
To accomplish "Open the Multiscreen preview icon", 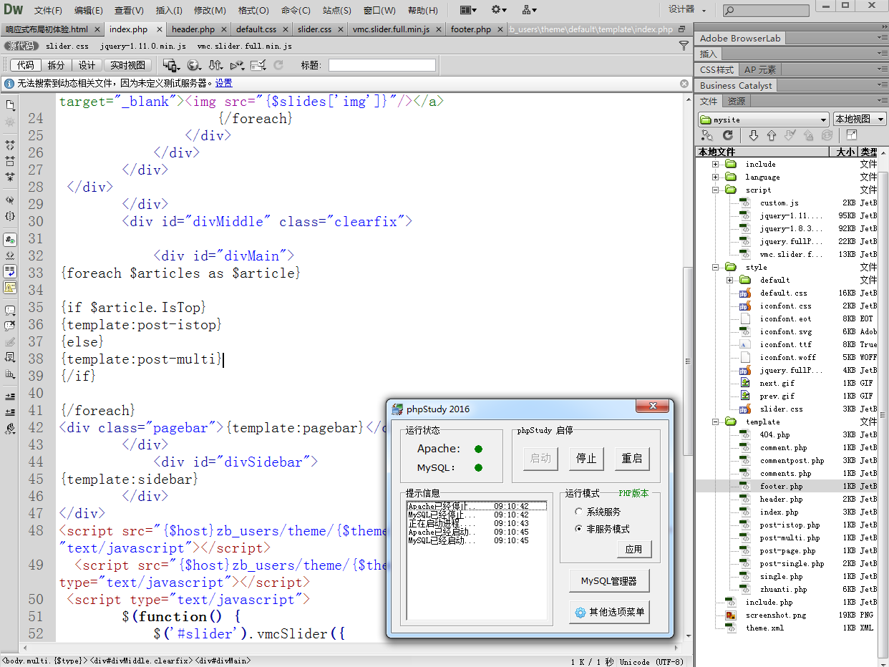I will pyautogui.click(x=171, y=65).
